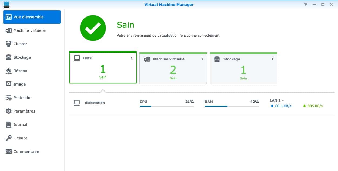
Task: Click the Image disk icon in sidebar
Action: (x=9, y=84)
